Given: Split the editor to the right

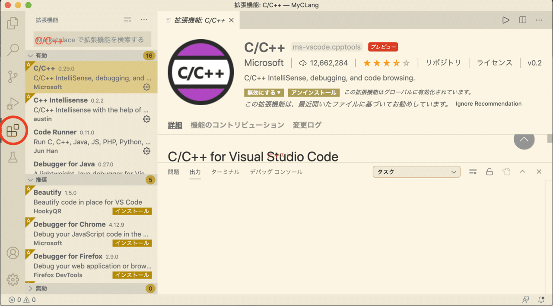Looking at the screenshot, I should pyautogui.click(x=523, y=20).
